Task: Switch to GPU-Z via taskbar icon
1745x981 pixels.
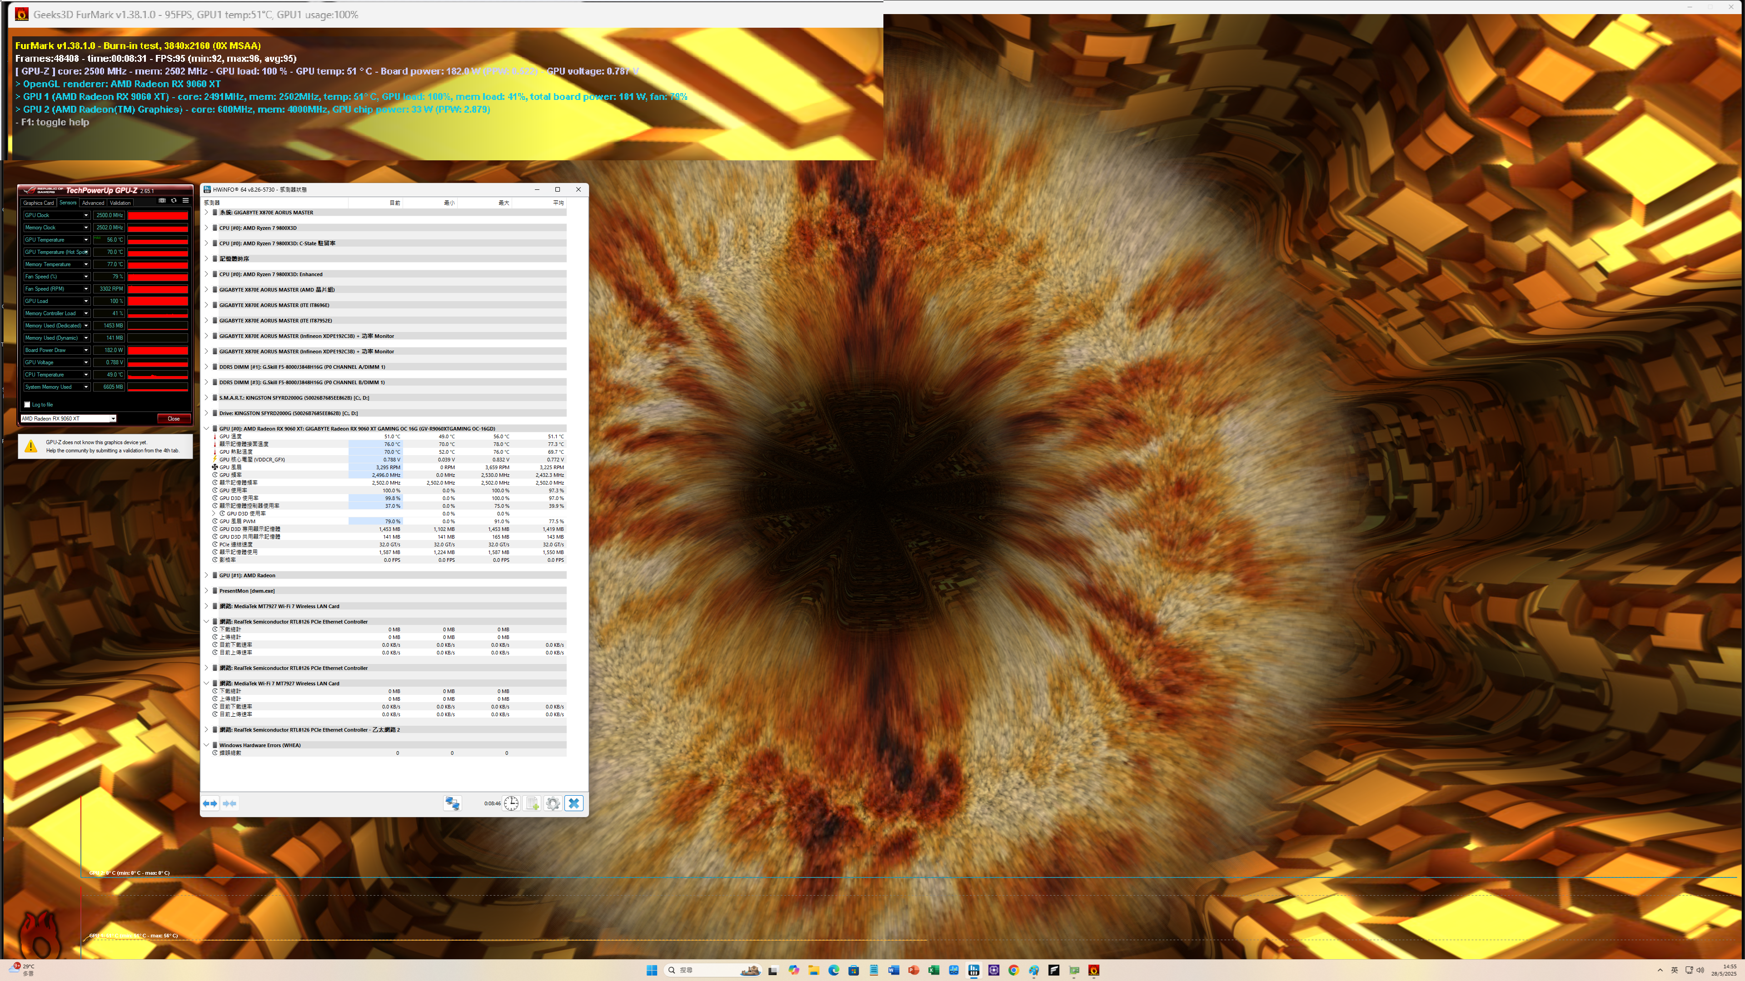Action: tap(1074, 970)
